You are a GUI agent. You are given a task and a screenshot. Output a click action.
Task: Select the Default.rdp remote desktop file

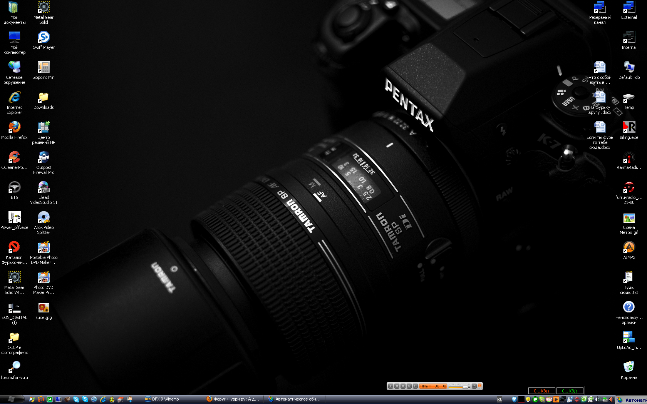(629, 67)
